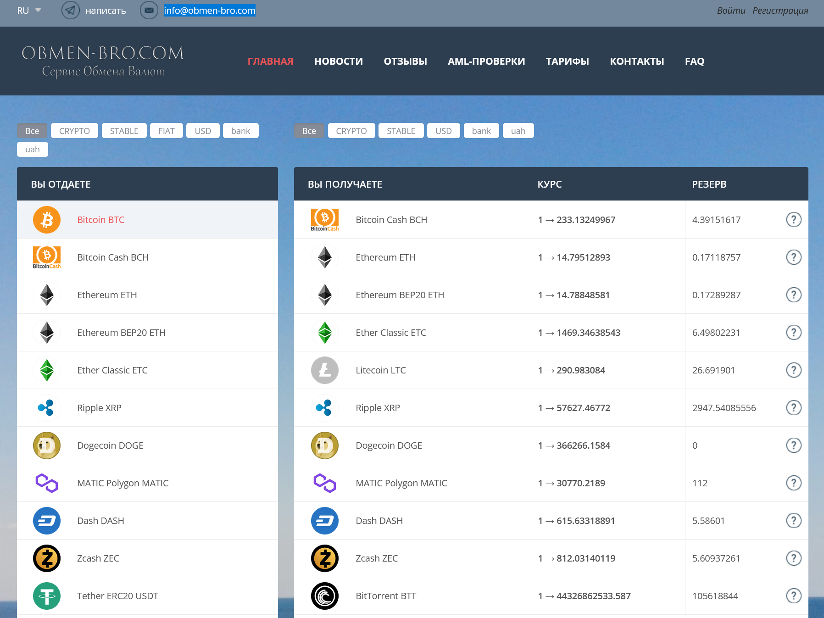Click the Bitcoin Cash icon in give list
The width and height of the screenshot is (824, 618).
tap(47, 257)
